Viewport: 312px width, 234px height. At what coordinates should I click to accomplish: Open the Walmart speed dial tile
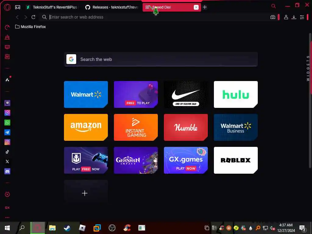coord(86,94)
